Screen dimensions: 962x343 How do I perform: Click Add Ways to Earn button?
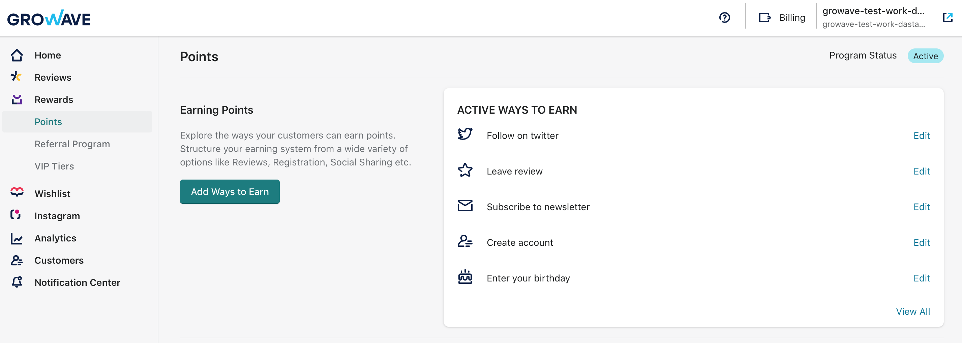coord(230,192)
